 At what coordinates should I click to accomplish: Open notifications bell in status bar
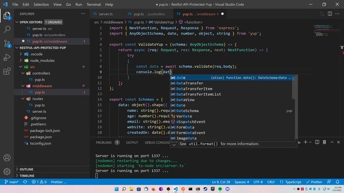(338, 182)
